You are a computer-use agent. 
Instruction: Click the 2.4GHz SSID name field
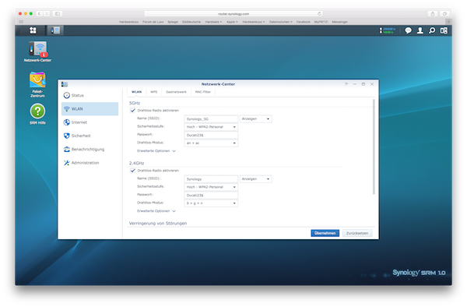click(x=211, y=179)
